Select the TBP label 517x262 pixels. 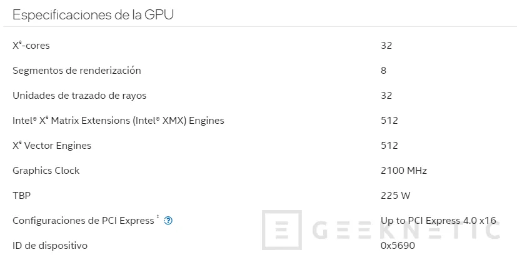[21, 196]
